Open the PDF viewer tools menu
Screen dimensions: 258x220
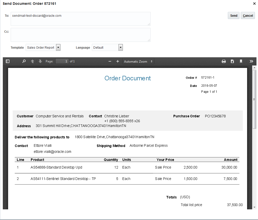click(251, 61)
